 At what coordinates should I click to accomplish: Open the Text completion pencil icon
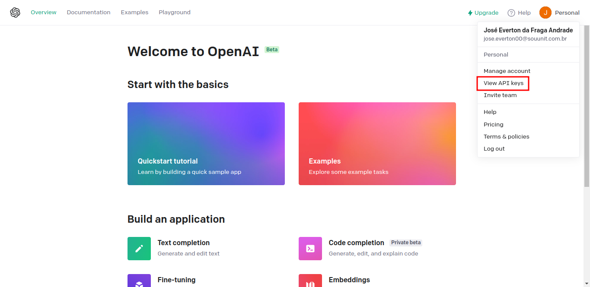tap(139, 249)
